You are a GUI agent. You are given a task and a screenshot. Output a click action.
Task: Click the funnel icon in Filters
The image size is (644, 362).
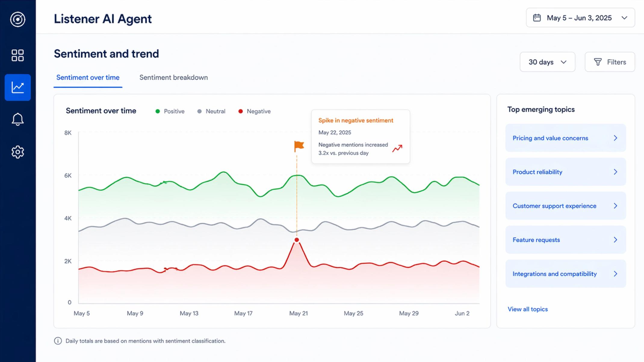(x=598, y=62)
